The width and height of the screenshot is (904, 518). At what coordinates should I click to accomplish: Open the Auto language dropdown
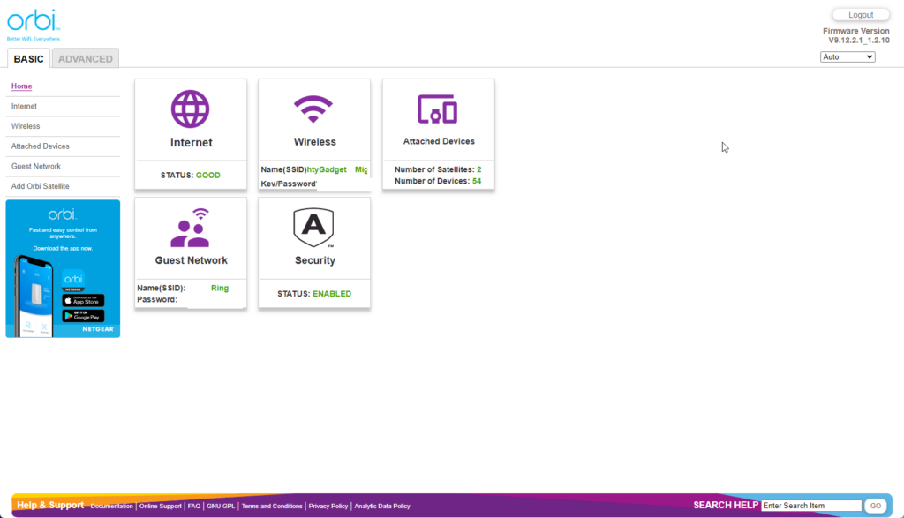(847, 56)
